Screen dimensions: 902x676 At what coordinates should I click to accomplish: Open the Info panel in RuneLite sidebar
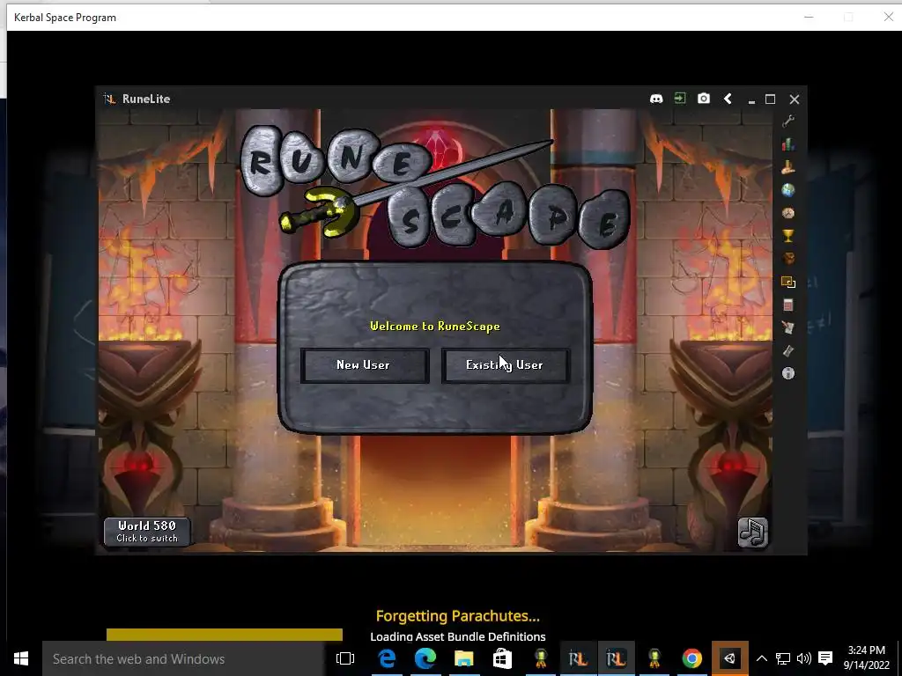[x=788, y=373]
